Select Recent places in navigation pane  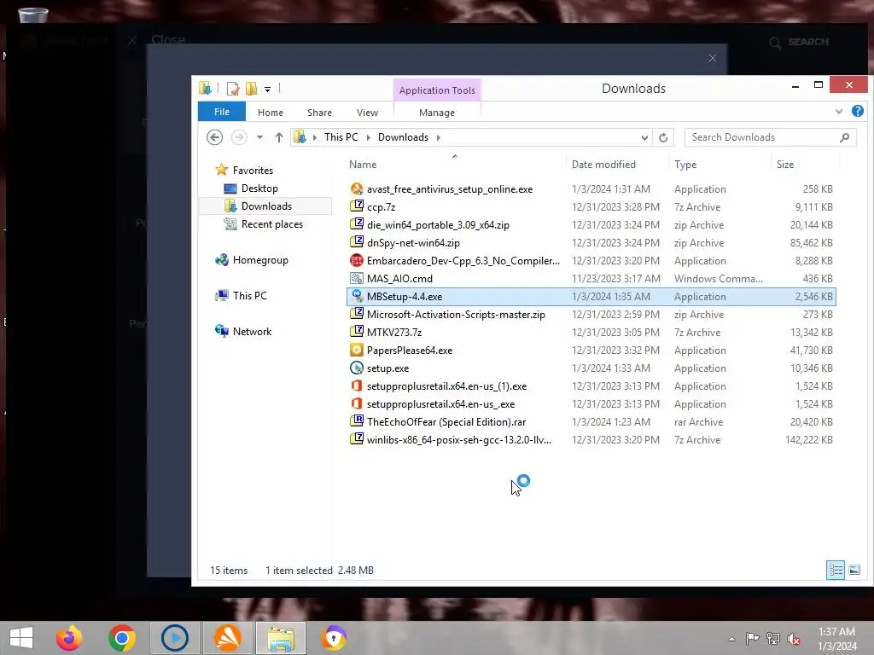tap(272, 224)
